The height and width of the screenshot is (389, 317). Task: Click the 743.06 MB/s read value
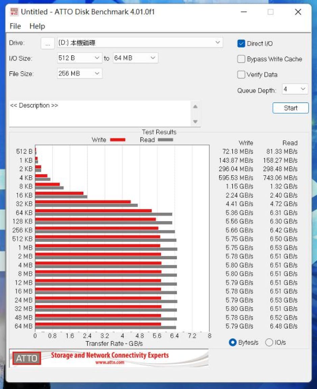[280, 178]
